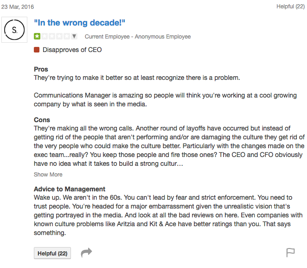Click the share arrow icon

(x=86, y=253)
